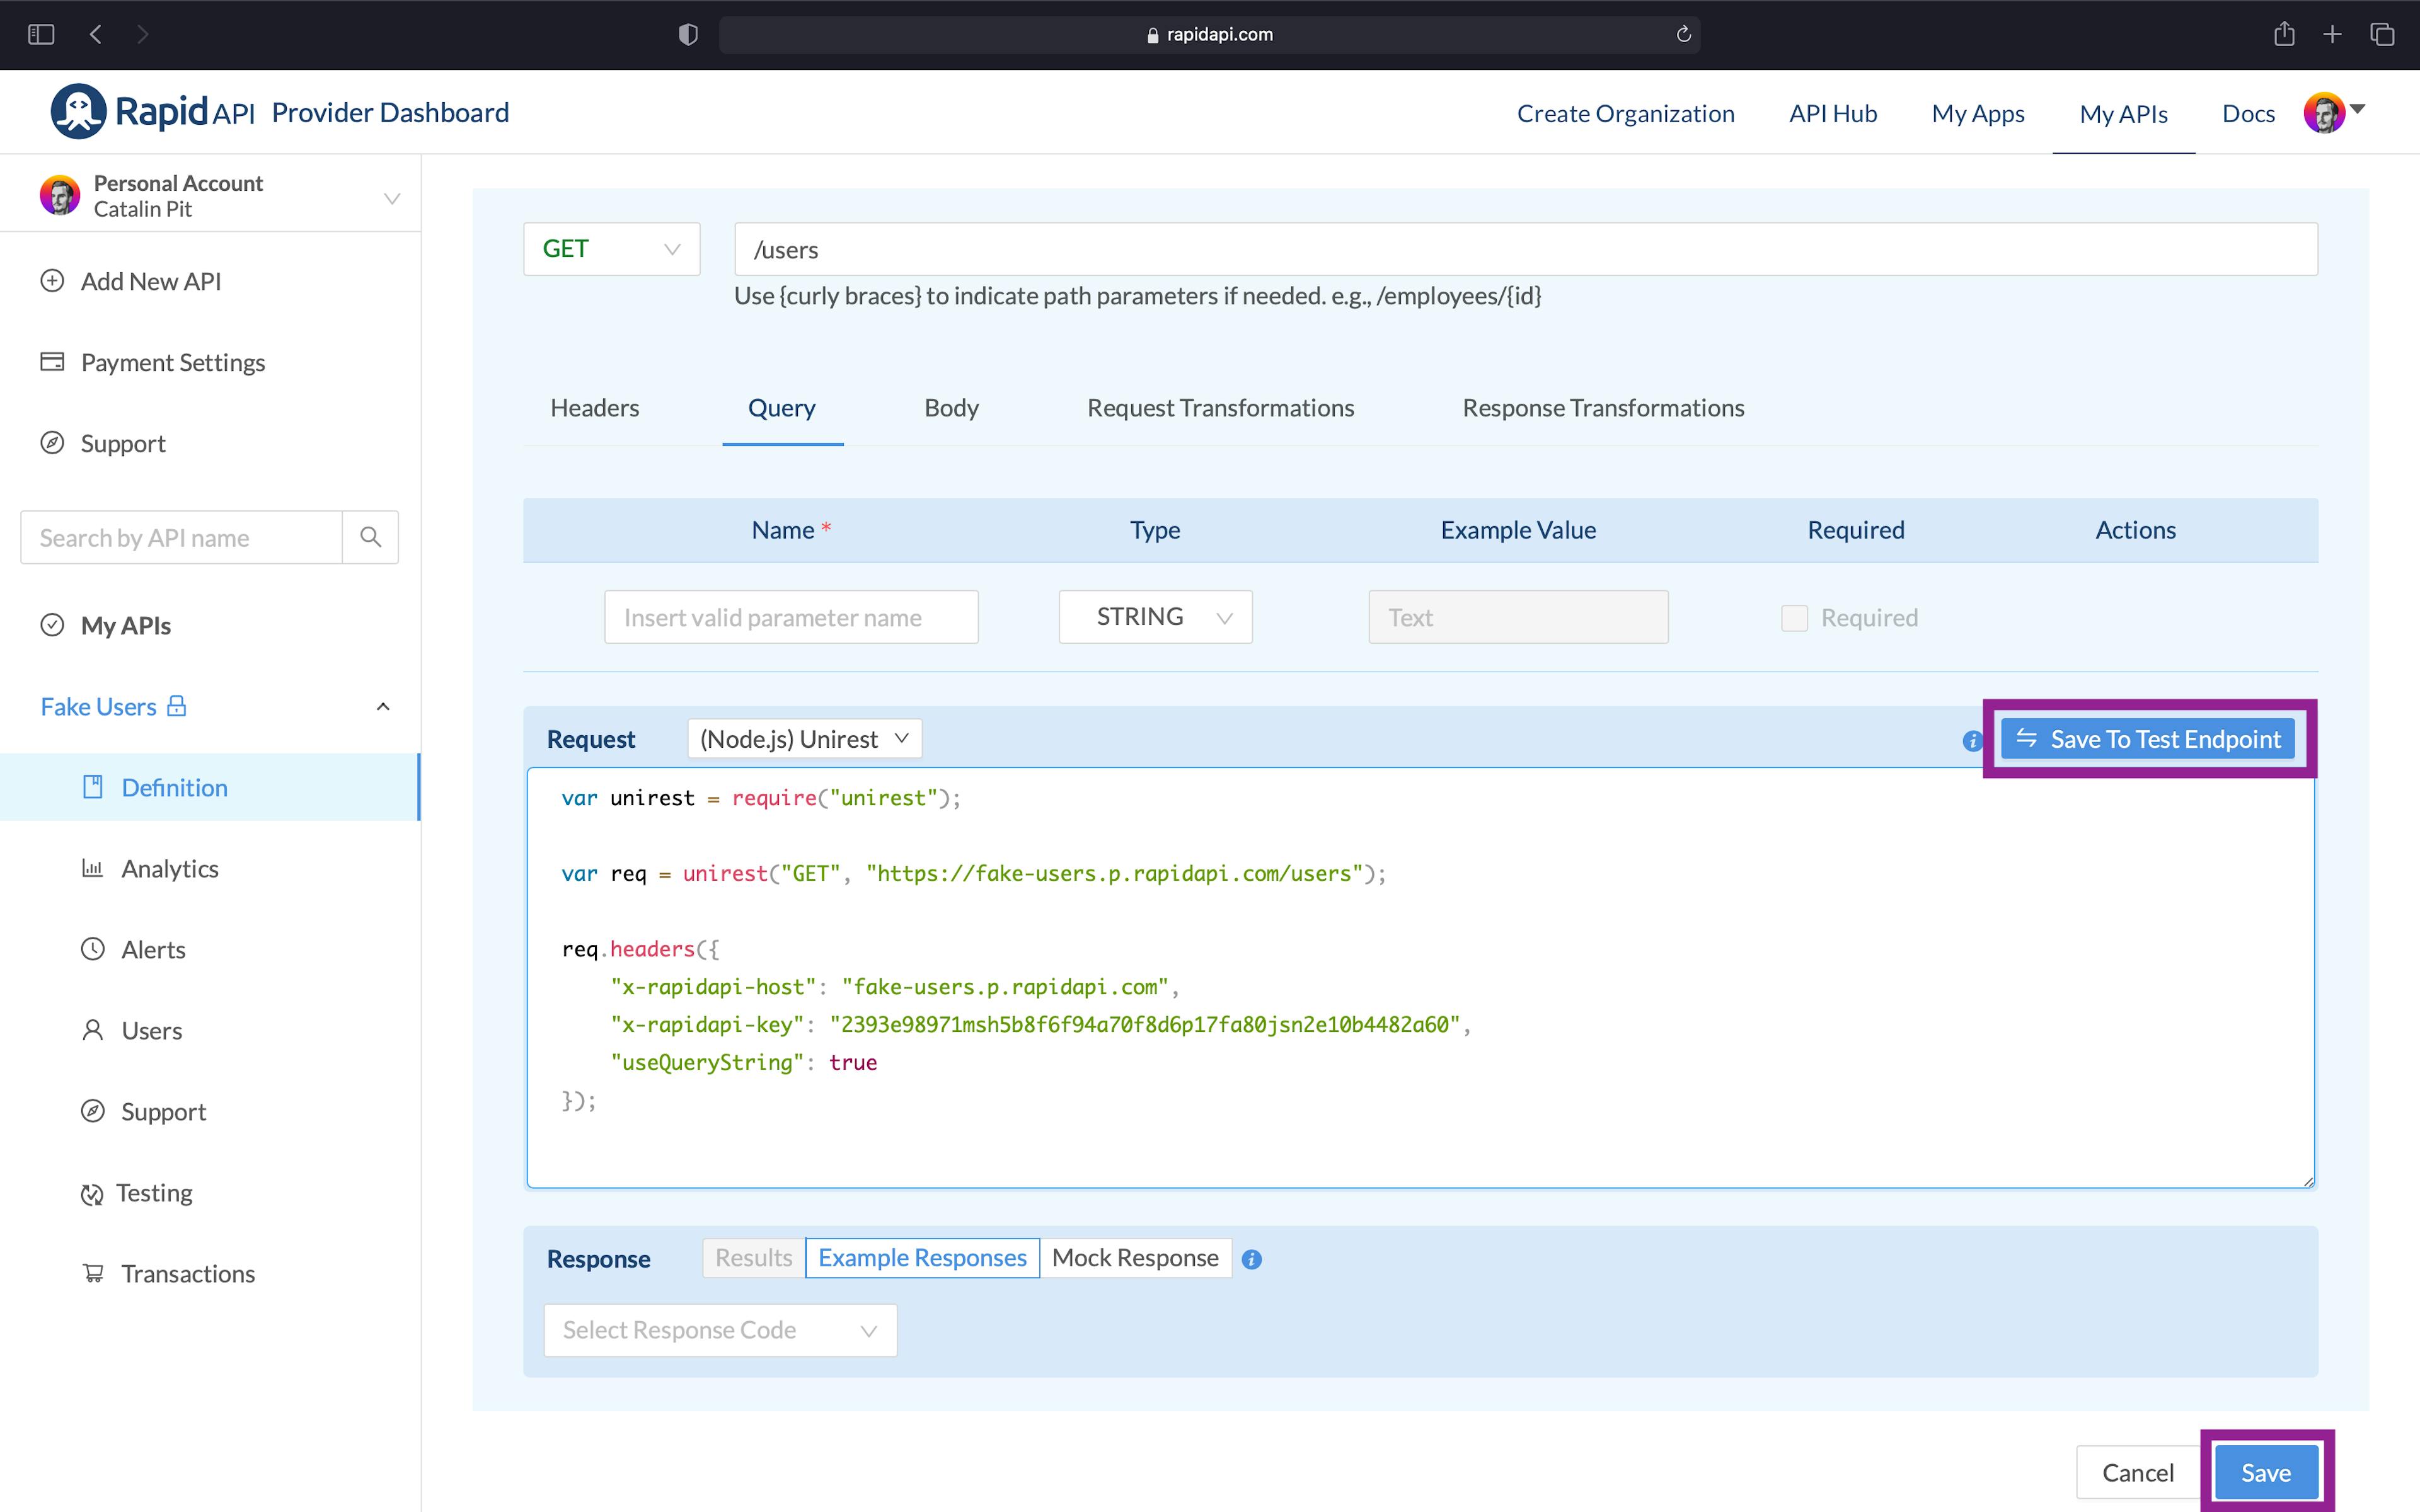Click the Definition document icon

pos(93,787)
